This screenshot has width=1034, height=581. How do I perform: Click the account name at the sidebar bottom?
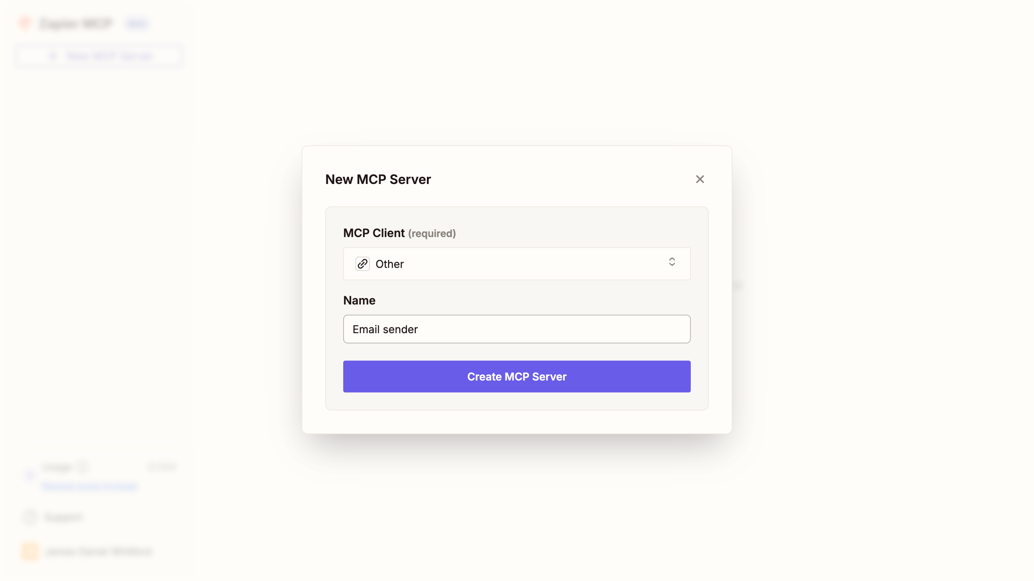click(x=98, y=551)
